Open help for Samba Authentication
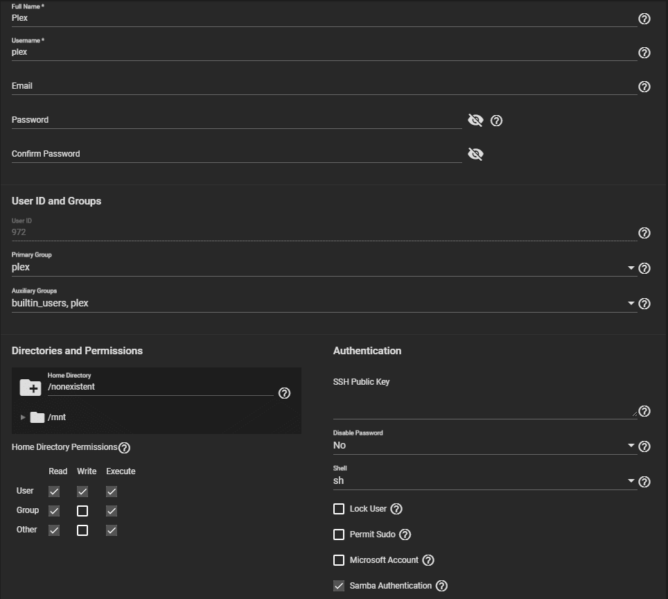This screenshot has width=668, height=599. coord(442,587)
